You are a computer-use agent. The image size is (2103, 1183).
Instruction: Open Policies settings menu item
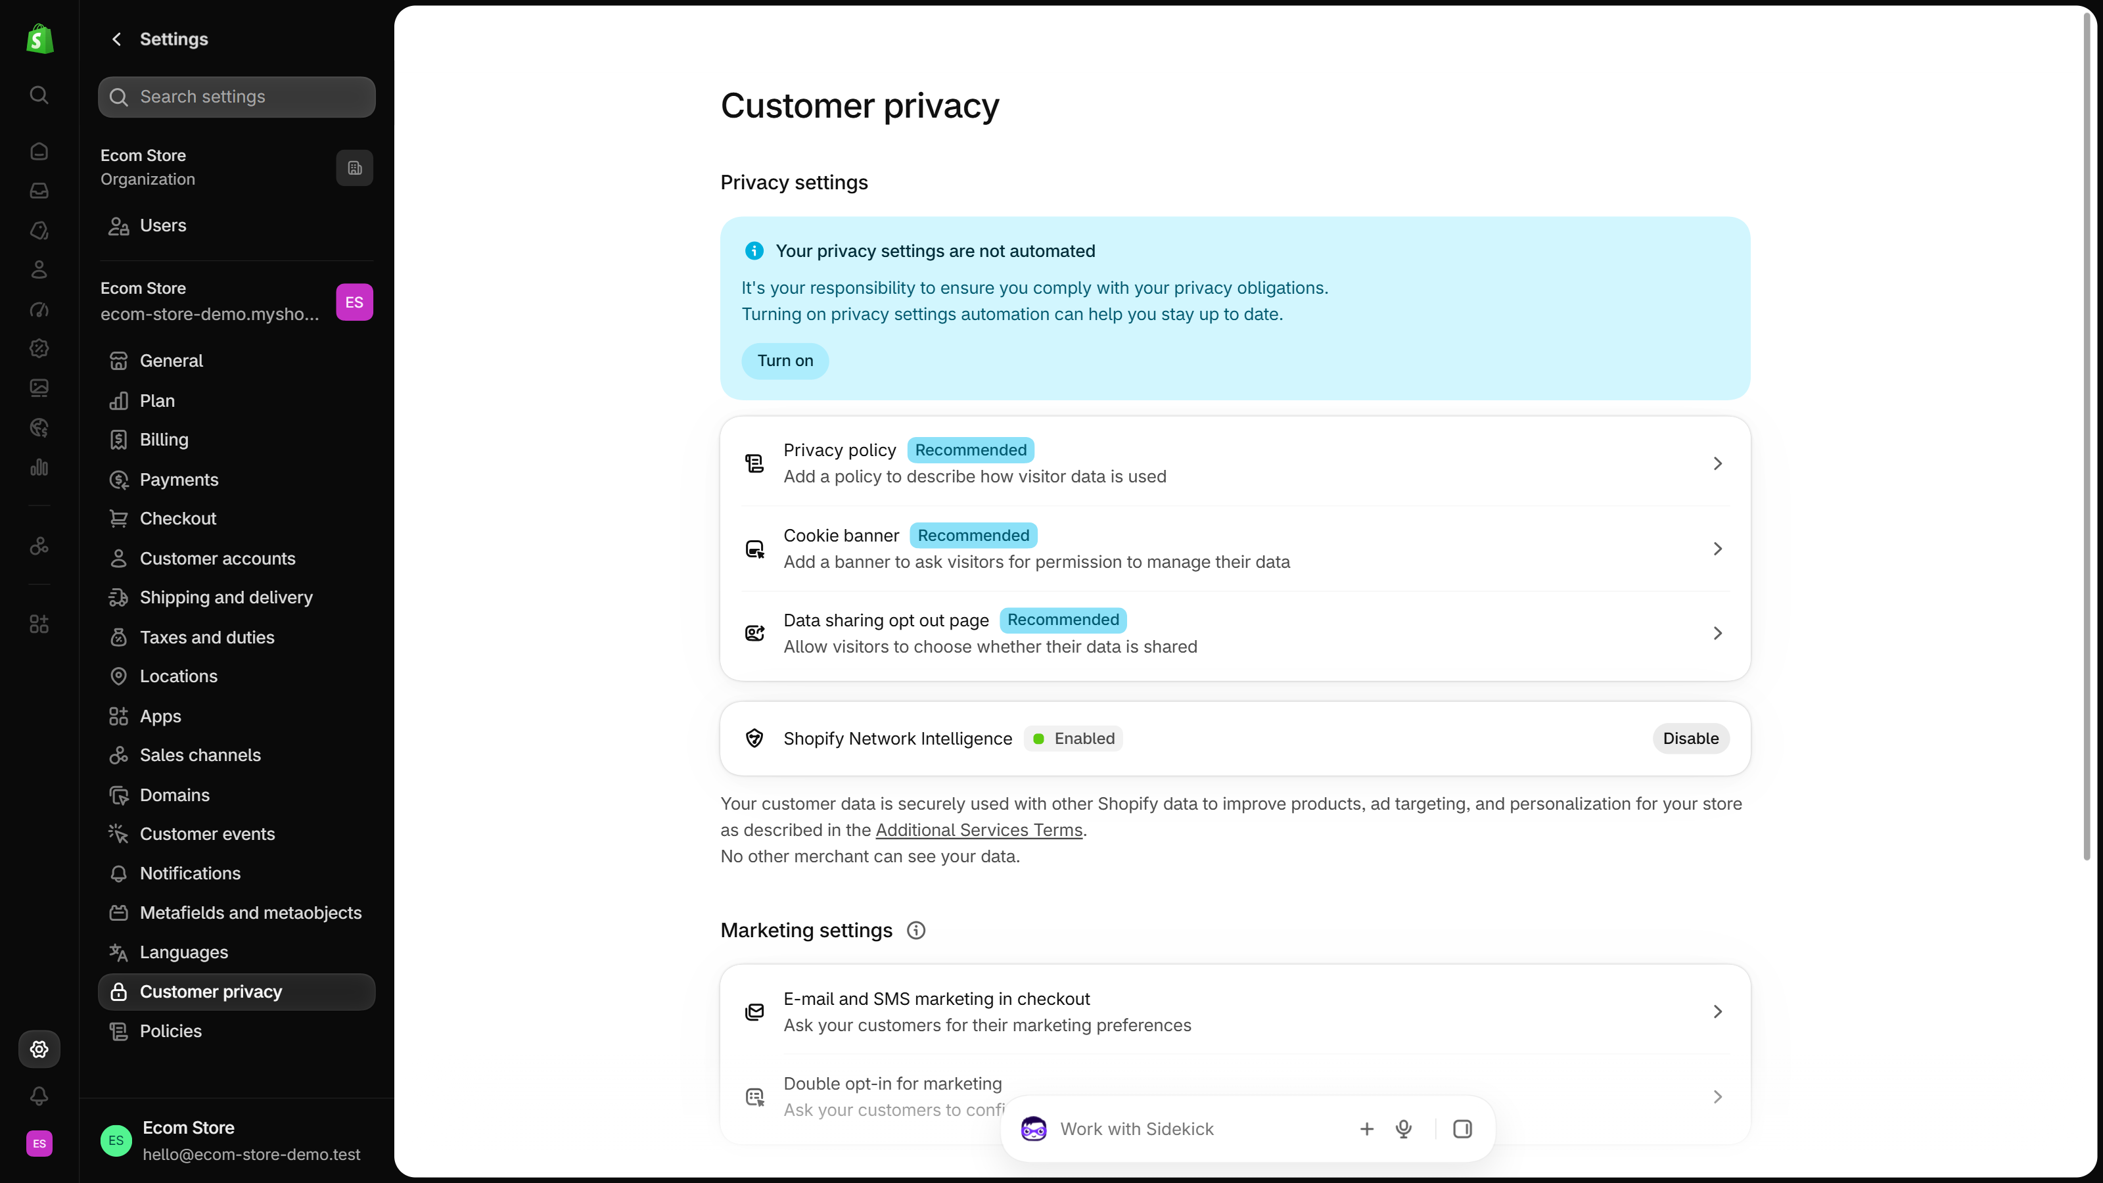[x=237, y=1031]
